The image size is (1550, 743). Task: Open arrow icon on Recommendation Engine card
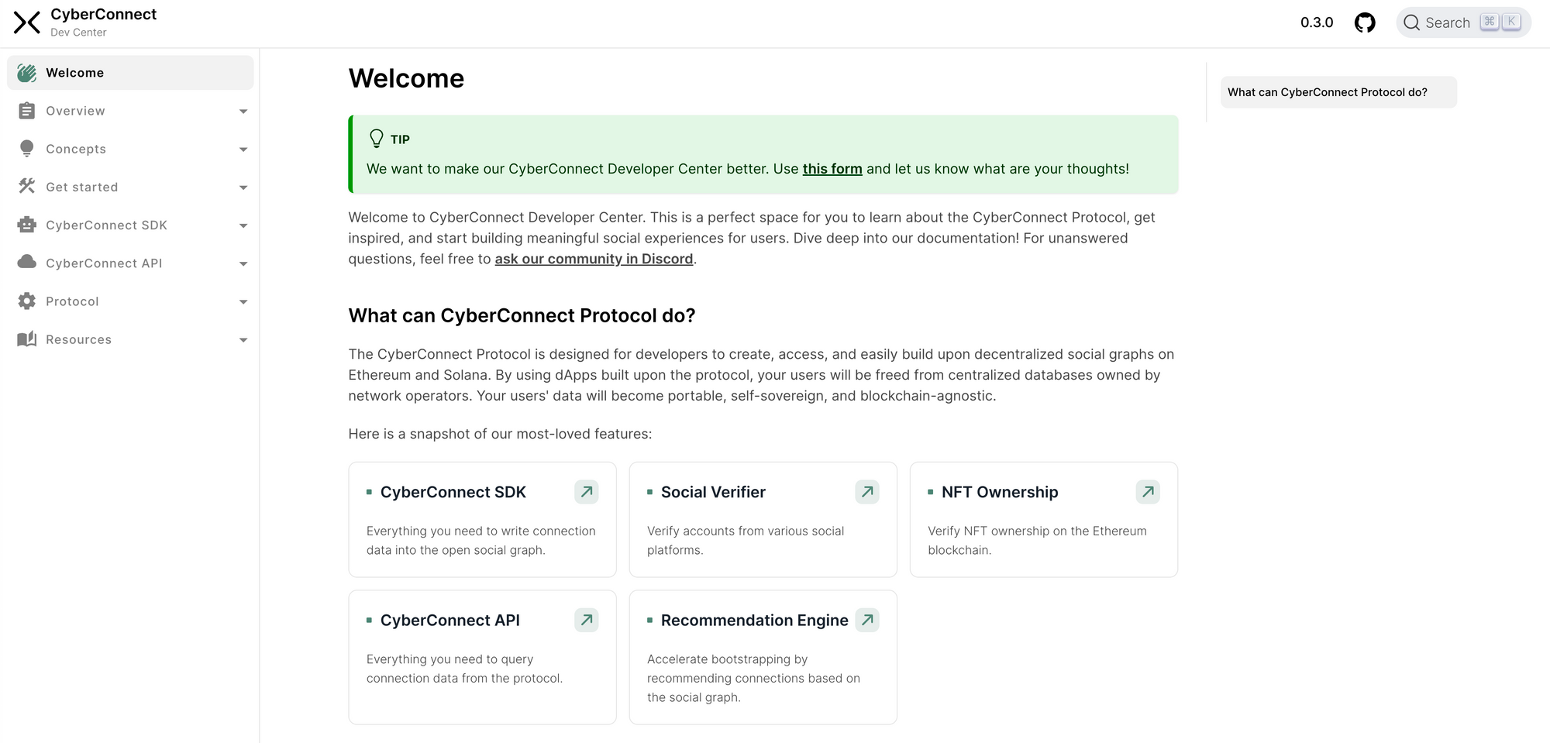coord(867,620)
